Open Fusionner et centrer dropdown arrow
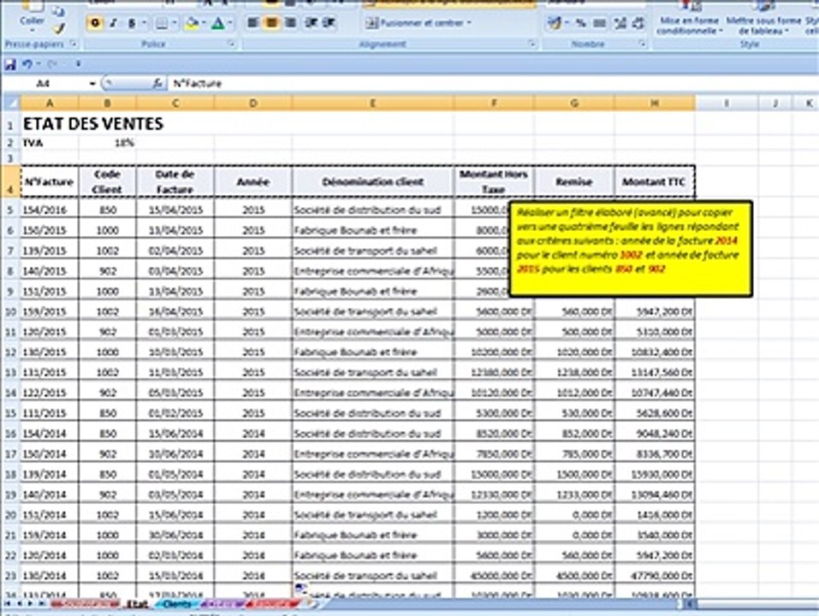 point(469,23)
